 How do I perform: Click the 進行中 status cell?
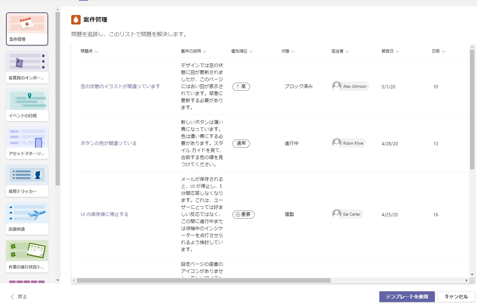(292, 143)
